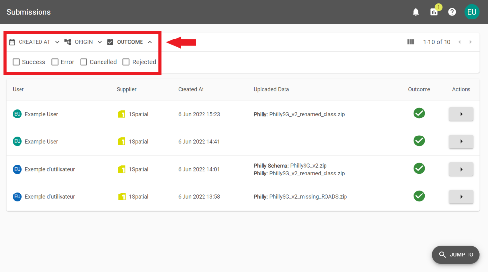Open actions for 6 Jun 15:23 submission

461,114
